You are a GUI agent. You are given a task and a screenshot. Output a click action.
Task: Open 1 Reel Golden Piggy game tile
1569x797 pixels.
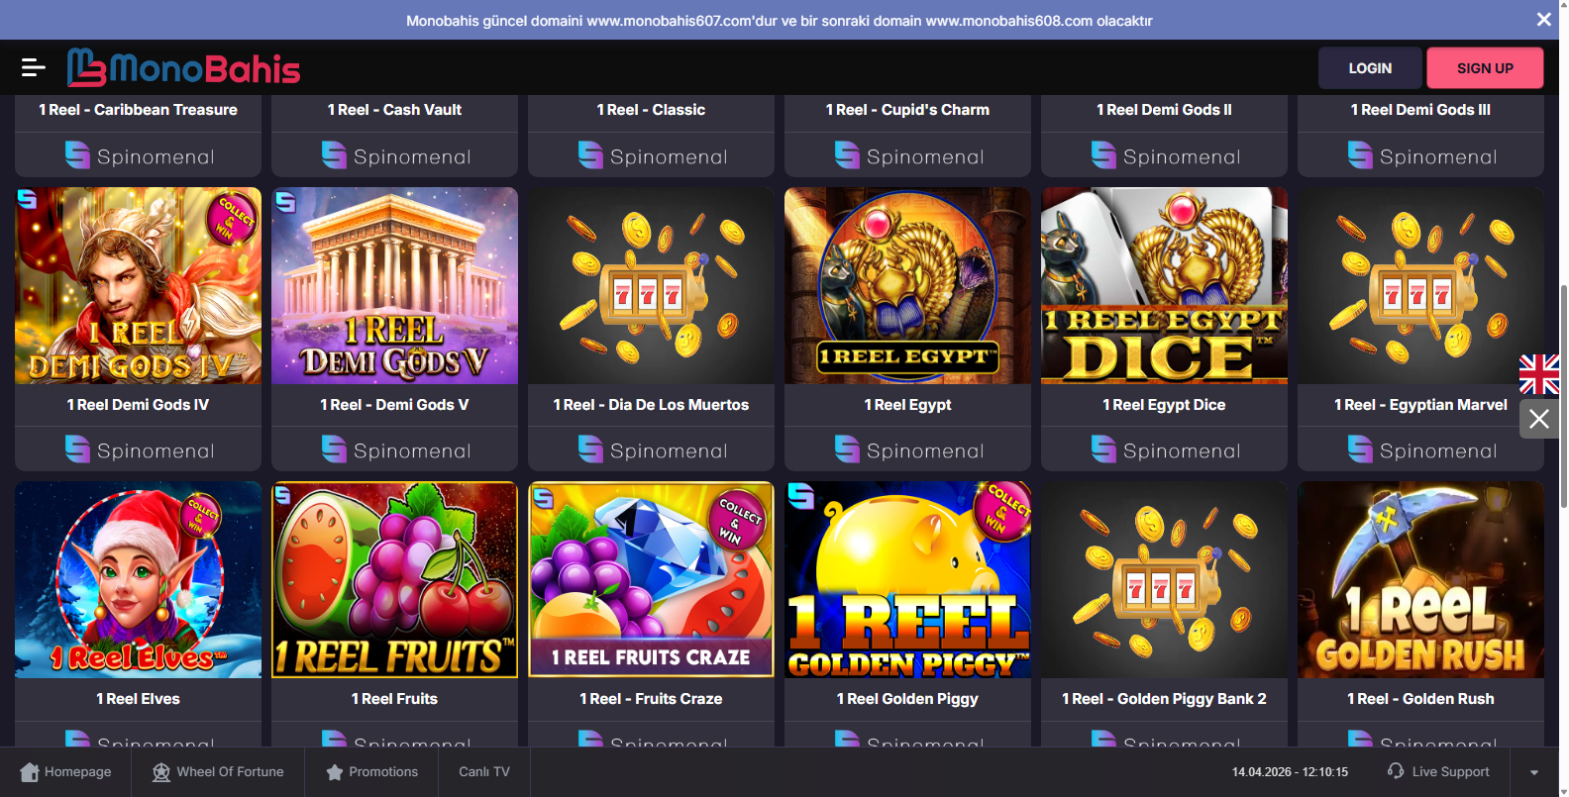(x=907, y=580)
